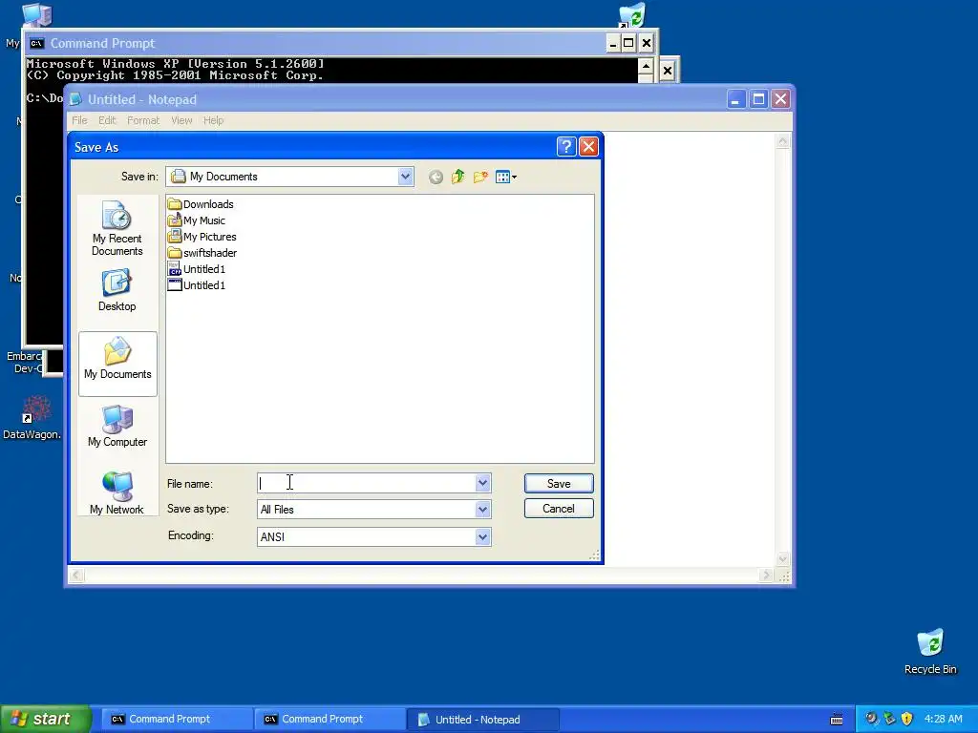The width and height of the screenshot is (978, 733).
Task: Open the DataWagon desktop shortcut
Action: pos(32,416)
